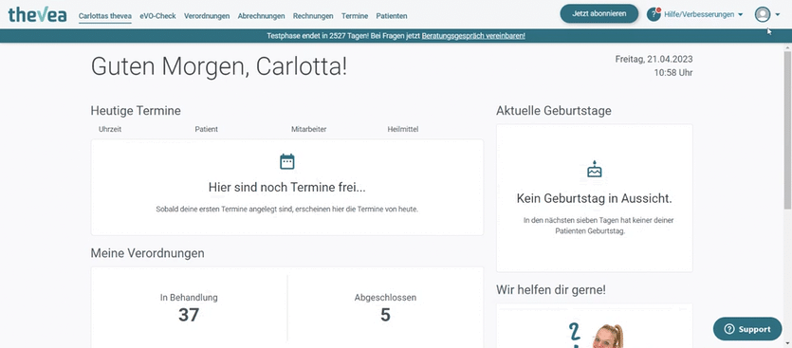Open the user avatar profile icon
The width and height of the screenshot is (792, 348).
click(763, 14)
